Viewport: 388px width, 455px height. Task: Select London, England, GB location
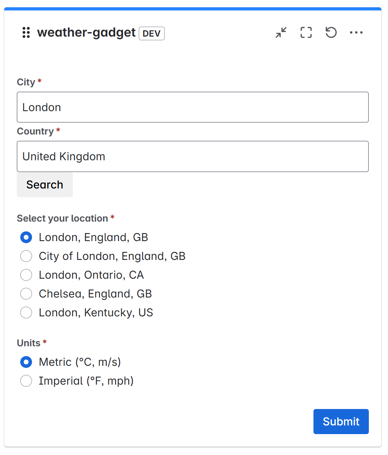[26, 237]
